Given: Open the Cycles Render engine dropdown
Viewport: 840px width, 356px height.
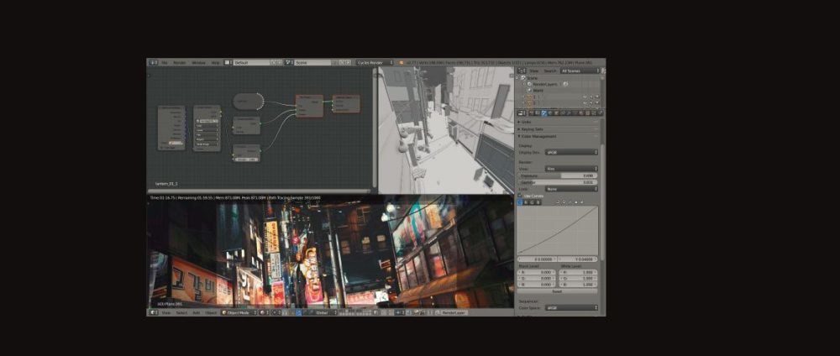Looking at the screenshot, I should coord(375,62).
